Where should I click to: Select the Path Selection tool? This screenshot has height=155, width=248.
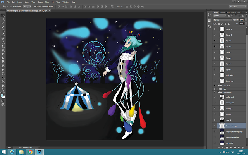pos(3,77)
